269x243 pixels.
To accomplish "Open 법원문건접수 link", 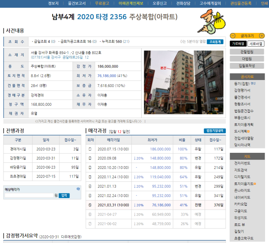I will (244, 111).
